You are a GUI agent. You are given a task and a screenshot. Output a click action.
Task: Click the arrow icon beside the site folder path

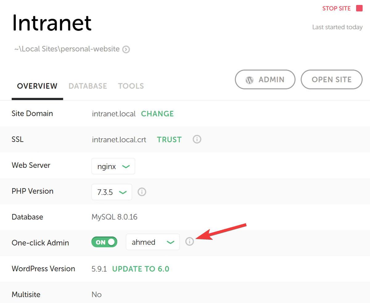click(126, 49)
